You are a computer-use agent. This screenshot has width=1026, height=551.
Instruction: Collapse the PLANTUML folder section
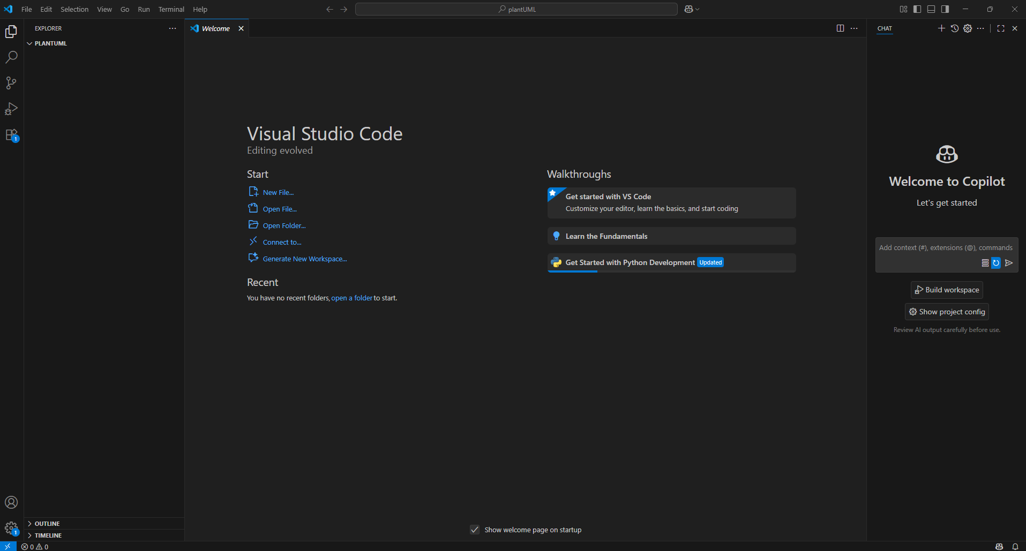[x=104, y=43]
